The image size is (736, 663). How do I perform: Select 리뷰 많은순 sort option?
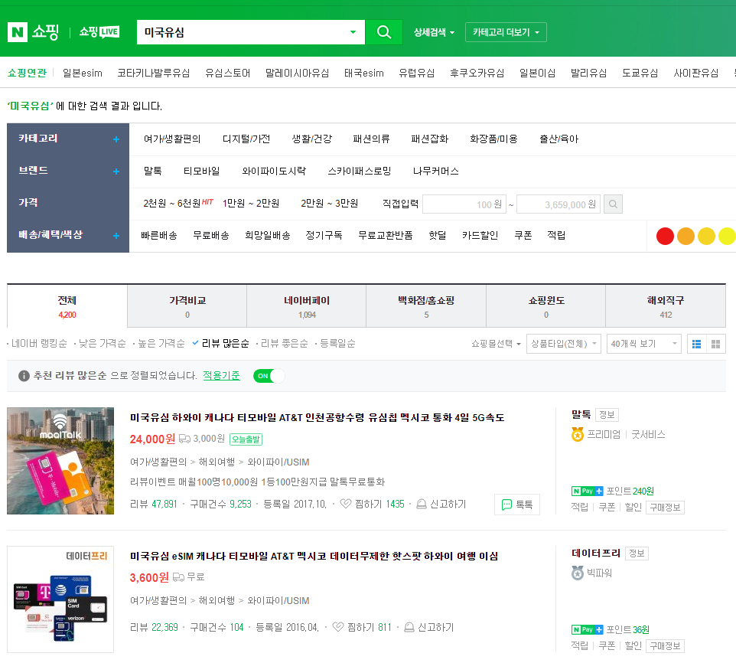coord(225,344)
